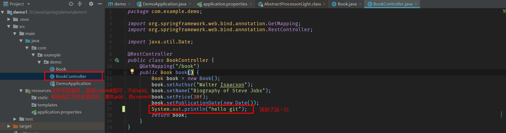The image size is (506, 133).
Task: Expand the test folder arrow
Action: click(15, 119)
